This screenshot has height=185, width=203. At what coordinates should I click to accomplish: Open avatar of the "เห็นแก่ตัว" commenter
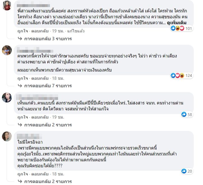point(7,98)
